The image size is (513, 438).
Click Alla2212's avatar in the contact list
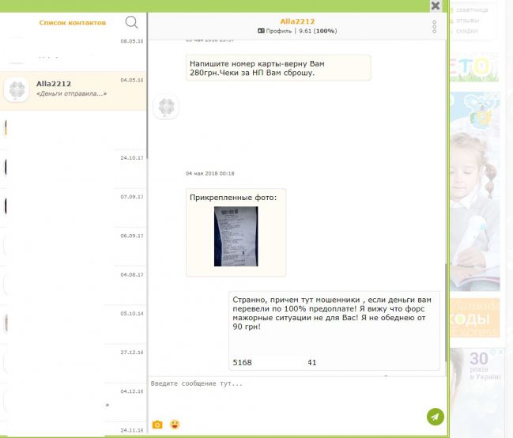point(17,89)
